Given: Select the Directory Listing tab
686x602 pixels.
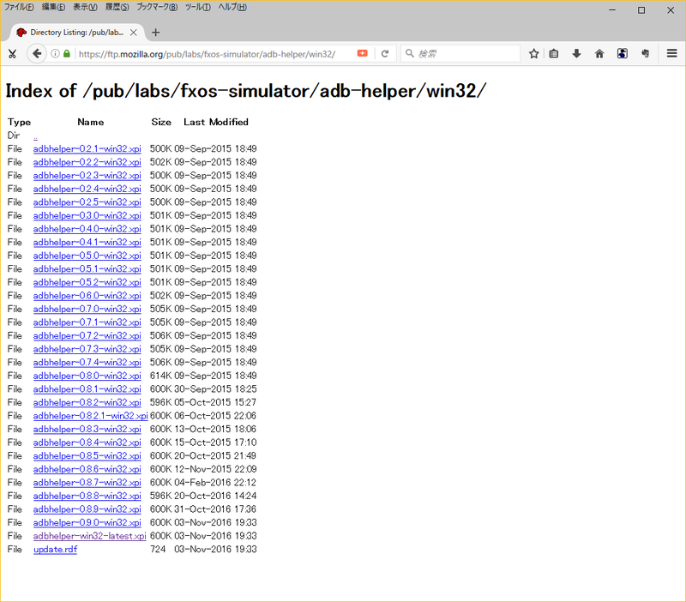Looking at the screenshot, I should coord(77,33).
